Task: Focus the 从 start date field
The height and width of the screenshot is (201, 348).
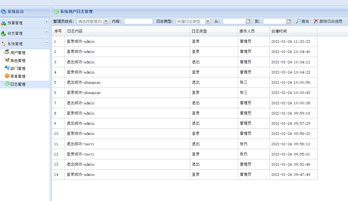Action: [x=234, y=21]
